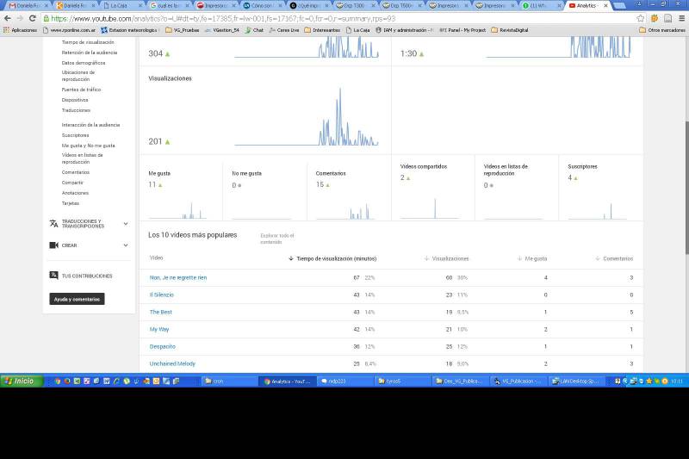Click the Crear camera icon
The image size is (689, 459).
tap(53, 245)
